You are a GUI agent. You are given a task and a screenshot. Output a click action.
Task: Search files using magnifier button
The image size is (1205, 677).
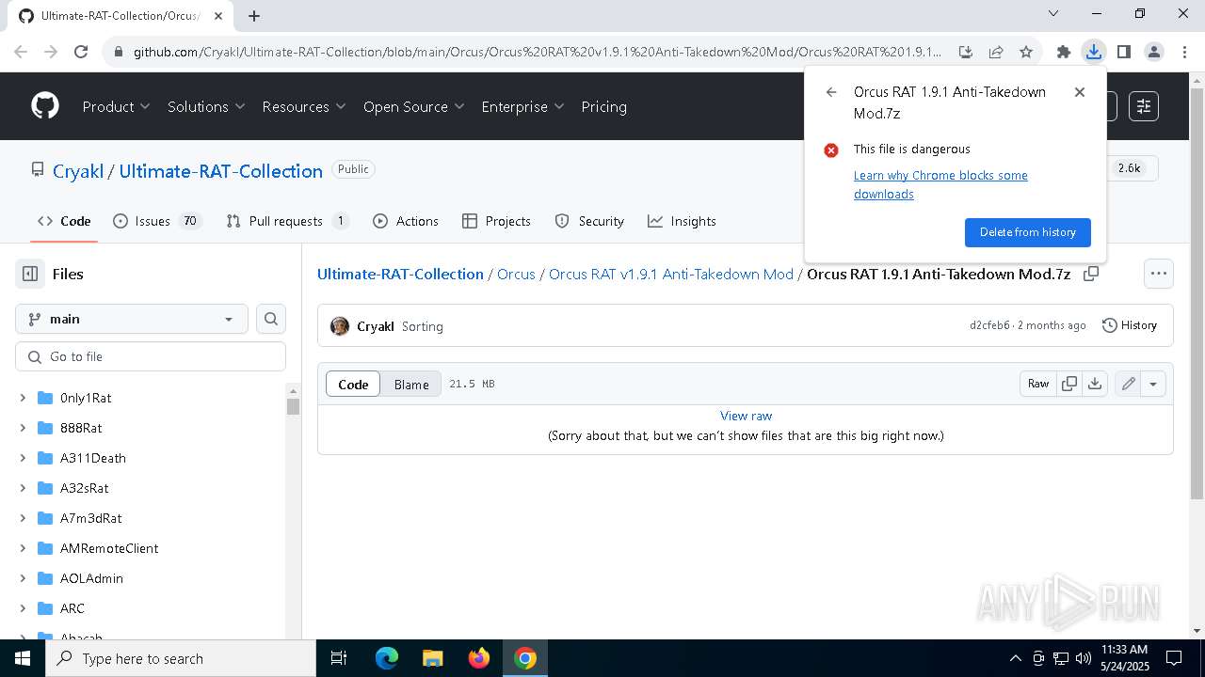[x=271, y=319]
